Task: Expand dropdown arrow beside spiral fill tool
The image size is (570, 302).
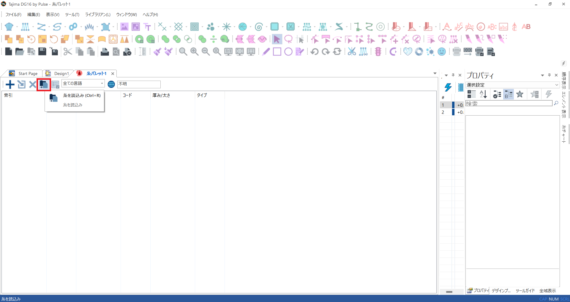Action: tap(266, 27)
